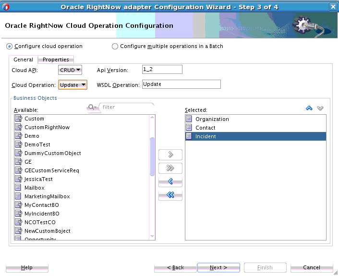
Task: Click the Available list scrollbar thumb
Action: (152, 156)
